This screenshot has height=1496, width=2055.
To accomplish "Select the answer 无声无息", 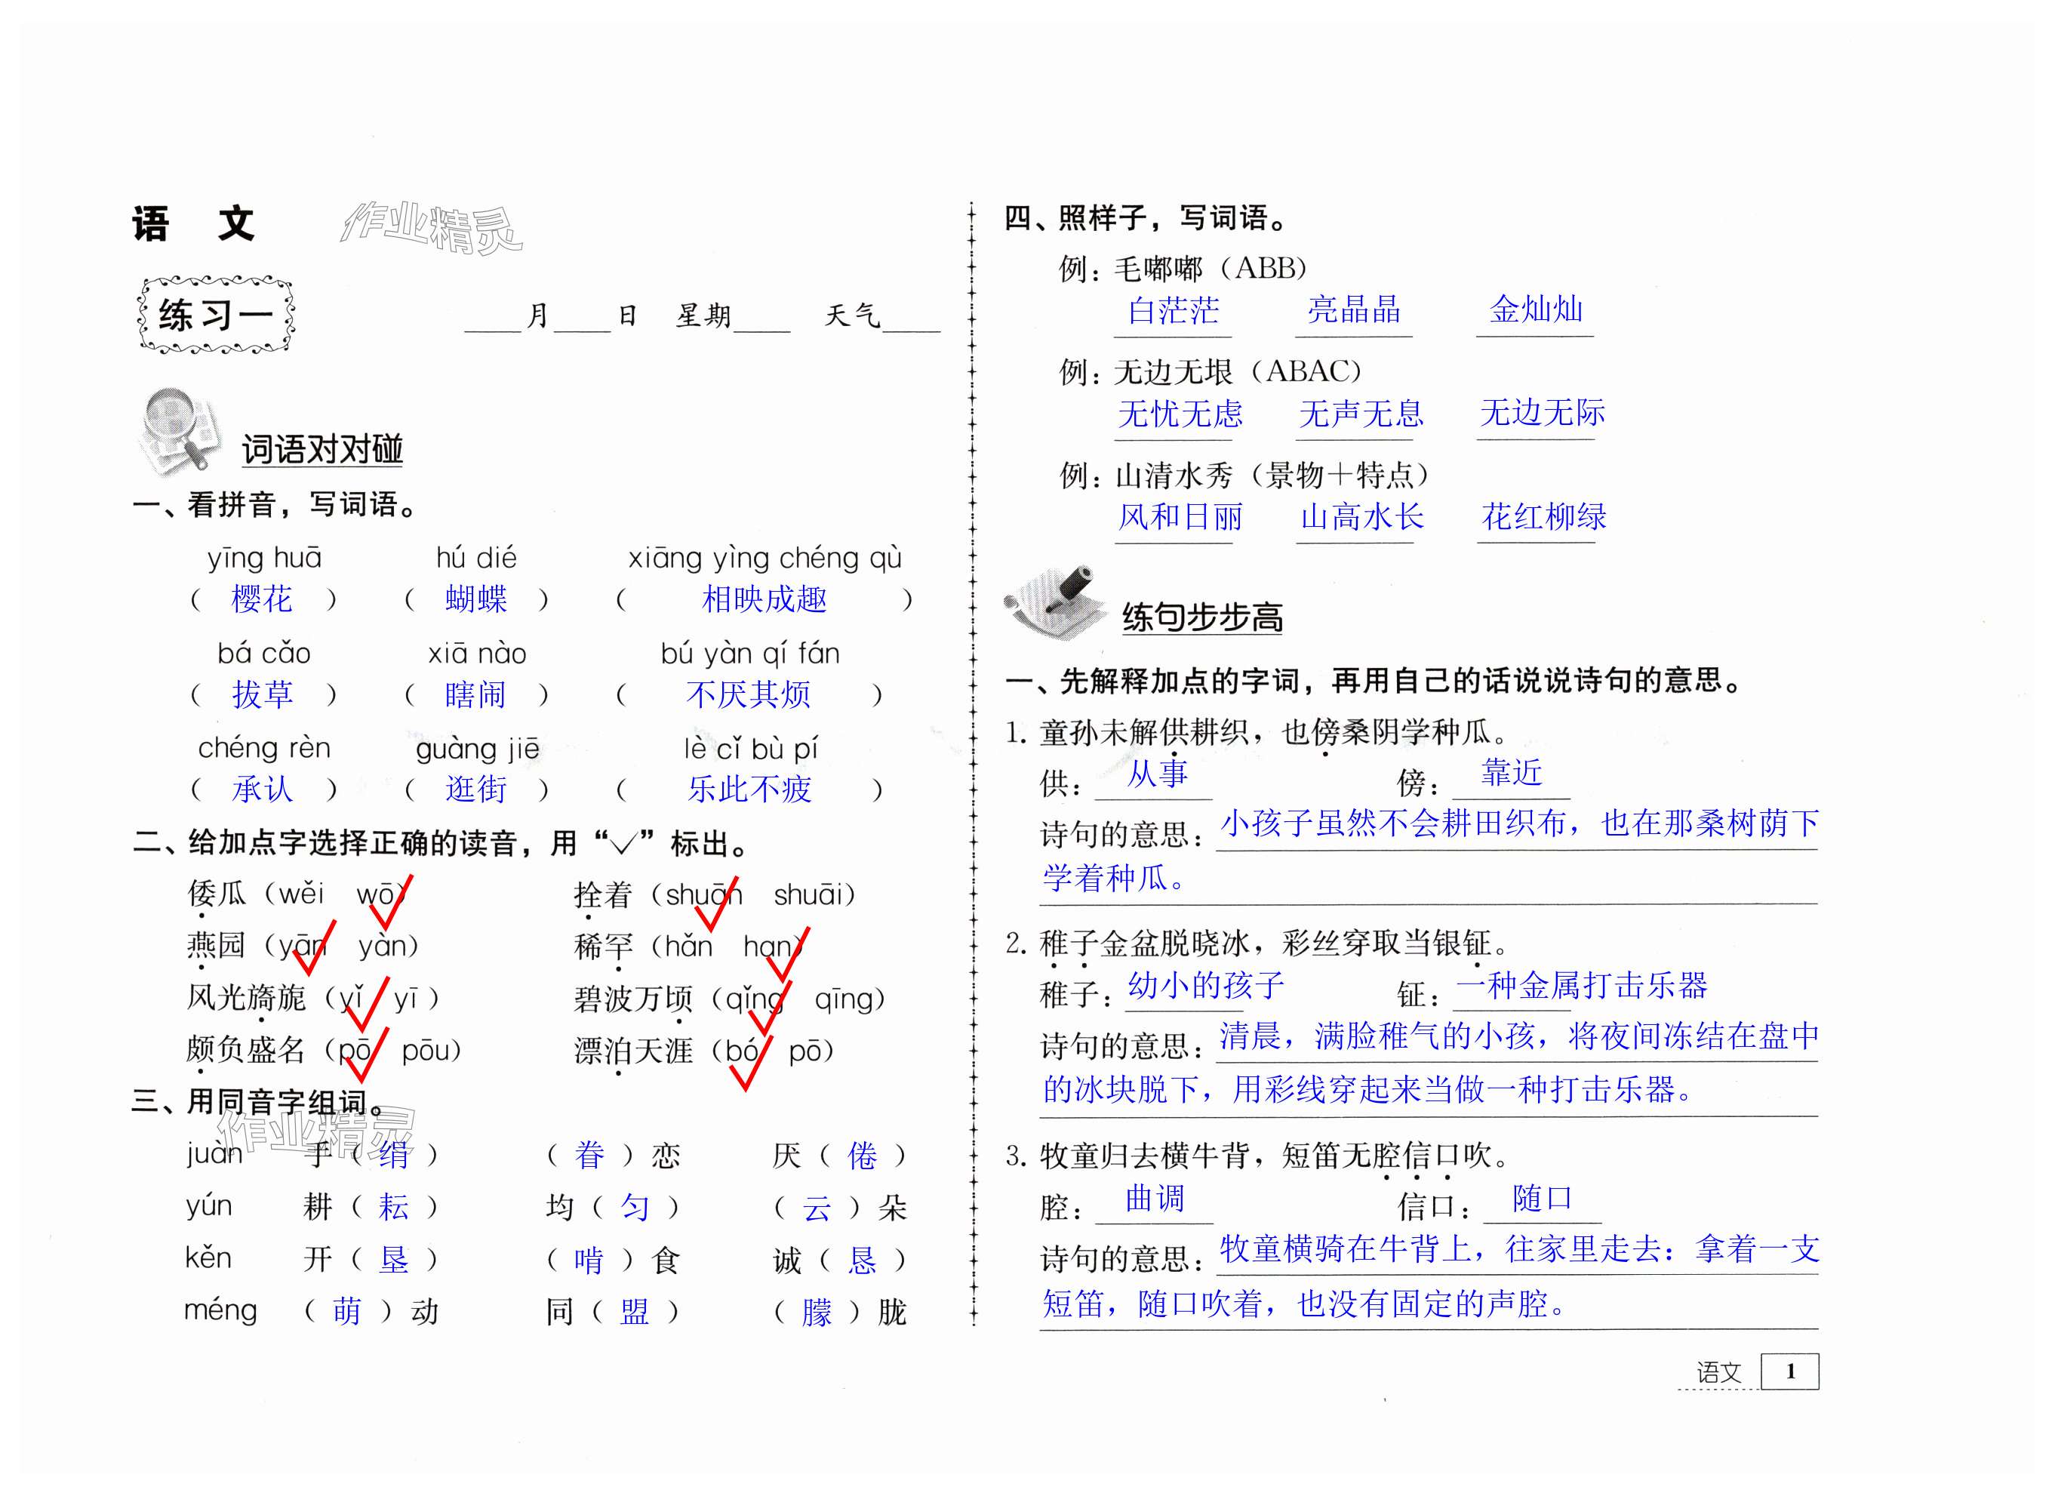I will [x=1361, y=414].
